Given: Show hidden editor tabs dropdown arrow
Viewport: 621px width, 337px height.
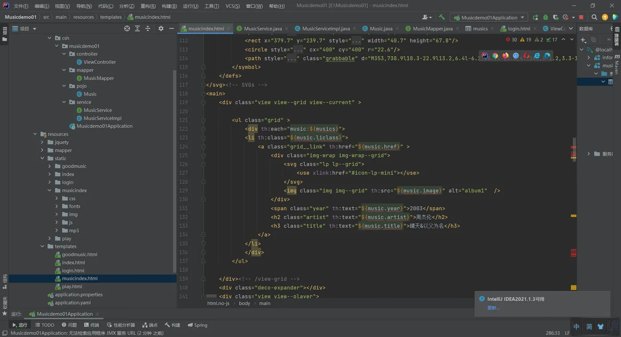Looking at the screenshot, I should point(571,28).
